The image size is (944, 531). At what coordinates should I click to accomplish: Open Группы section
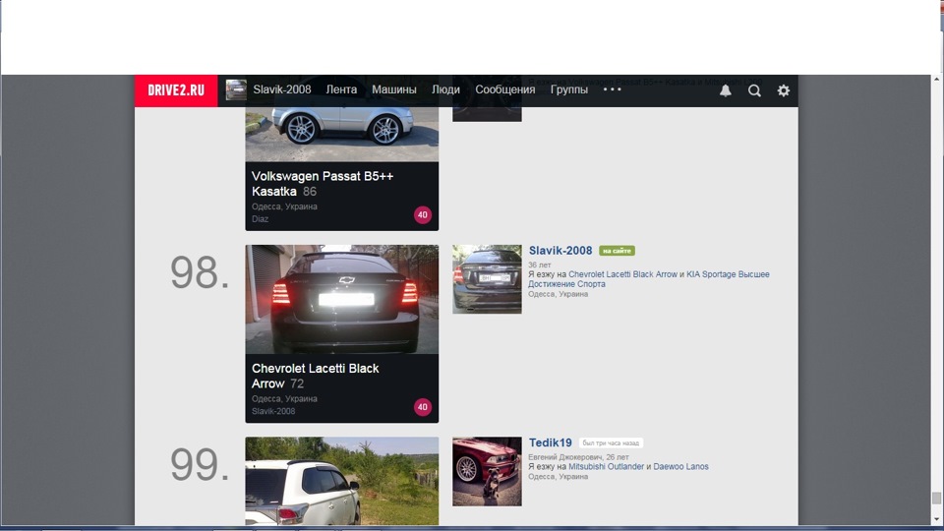coord(569,89)
